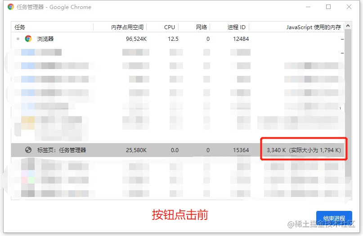Click the scrollbar up arrow in the task list
Viewport: 363px width, 236px height.
[x=348, y=26]
